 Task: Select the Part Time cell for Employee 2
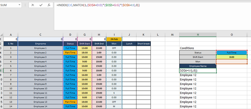pyautogui.click(x=70, y=53)
